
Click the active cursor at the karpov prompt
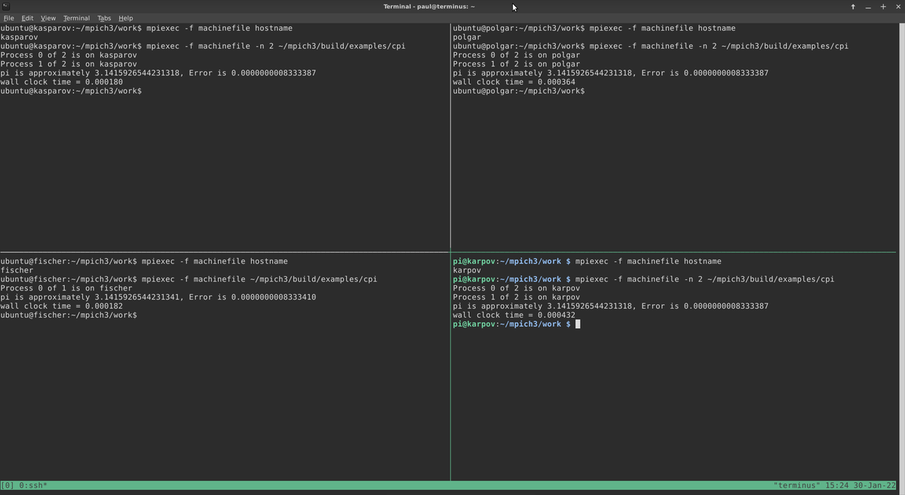[578, 324]
